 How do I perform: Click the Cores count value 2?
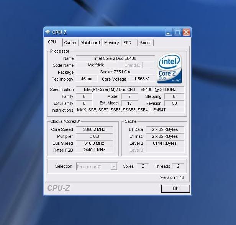143,166
